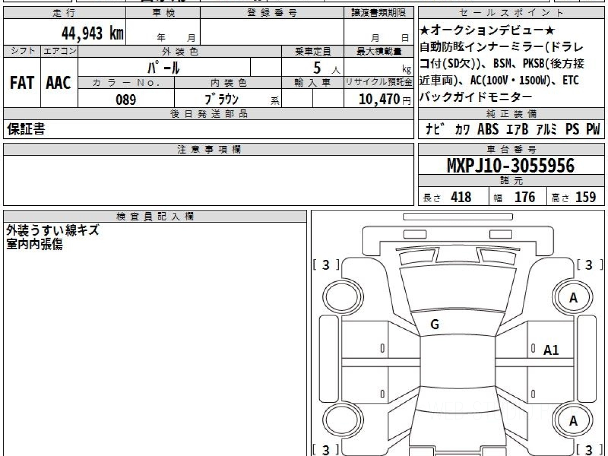Select the top-right tire rating [3]
Viewport: 608px width, 456px height.
pyautogui.click(x=588, y=264)
